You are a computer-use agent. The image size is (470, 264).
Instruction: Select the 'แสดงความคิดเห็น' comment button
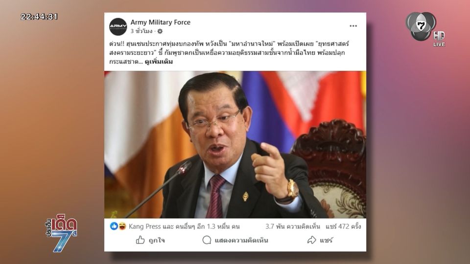click(x=241, y=241)
